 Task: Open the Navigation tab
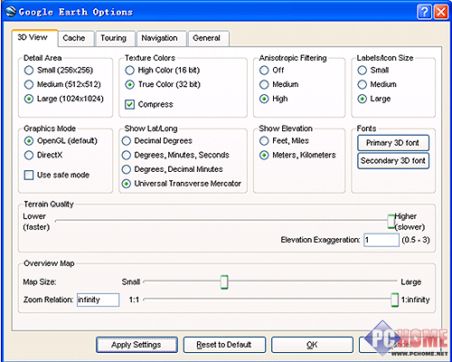[x=161, y=38]
